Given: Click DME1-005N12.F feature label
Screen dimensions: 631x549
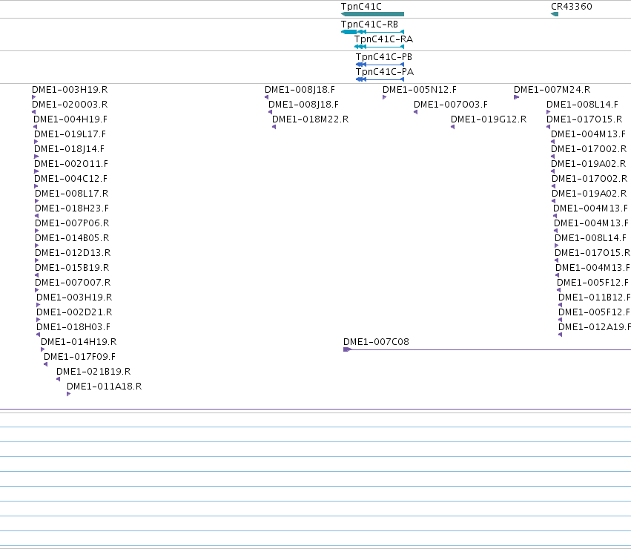Looking at the screenshot, I should pyautogui.click(x=420, y=90).
